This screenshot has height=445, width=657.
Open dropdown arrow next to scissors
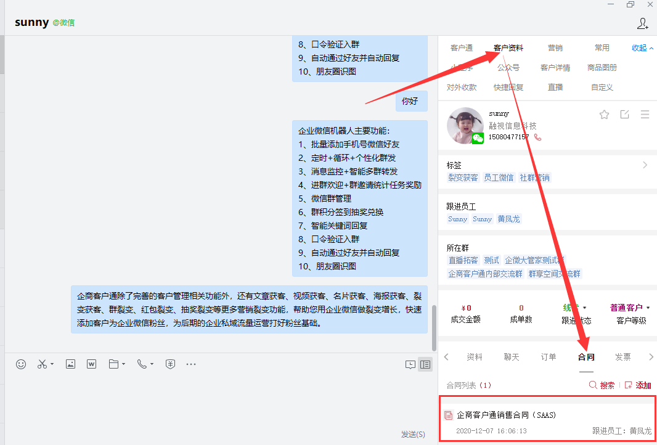click(x=52, y=364)
